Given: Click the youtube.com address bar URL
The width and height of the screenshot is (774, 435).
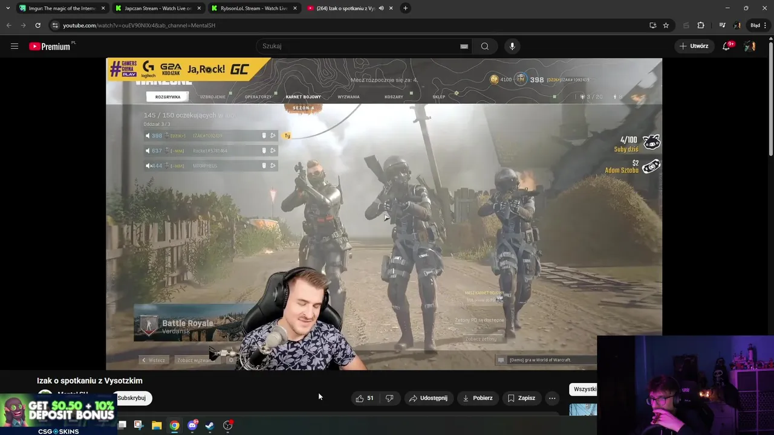Looking at the screenshot, I should [139, 25].
